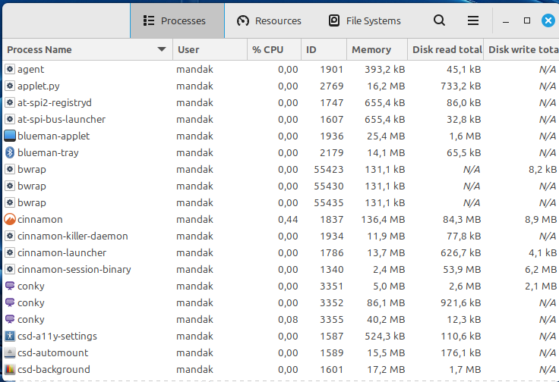
Task: Sort by Disk write total column header
Action: pos(521,49)
